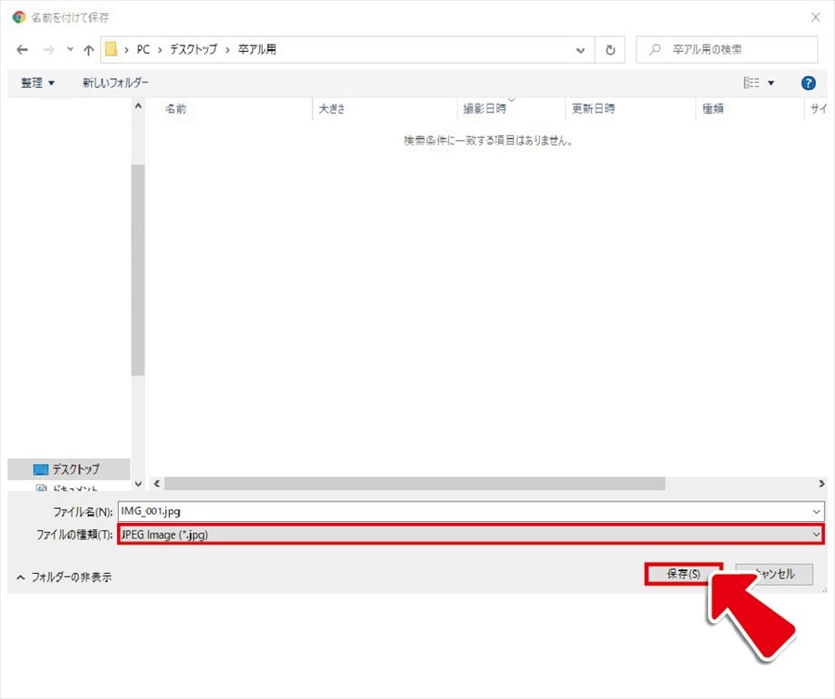Sort by 撮影日時 column header
This screenshot has height=699, width=835.
484,109
